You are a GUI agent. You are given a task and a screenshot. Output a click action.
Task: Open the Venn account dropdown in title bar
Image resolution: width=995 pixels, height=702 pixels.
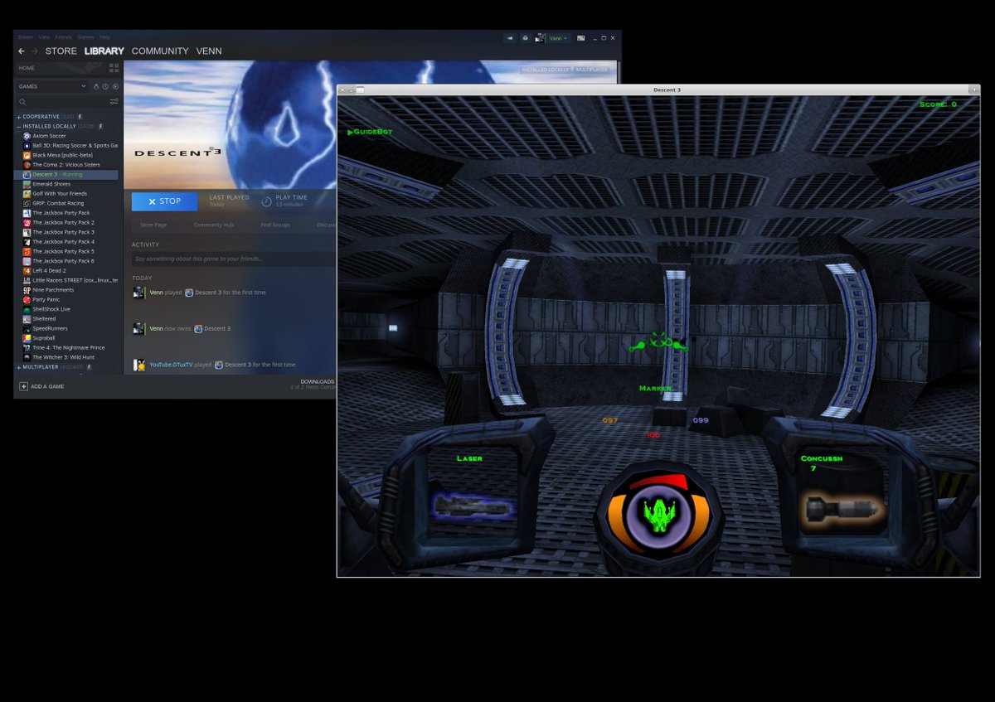pos(559,38)
